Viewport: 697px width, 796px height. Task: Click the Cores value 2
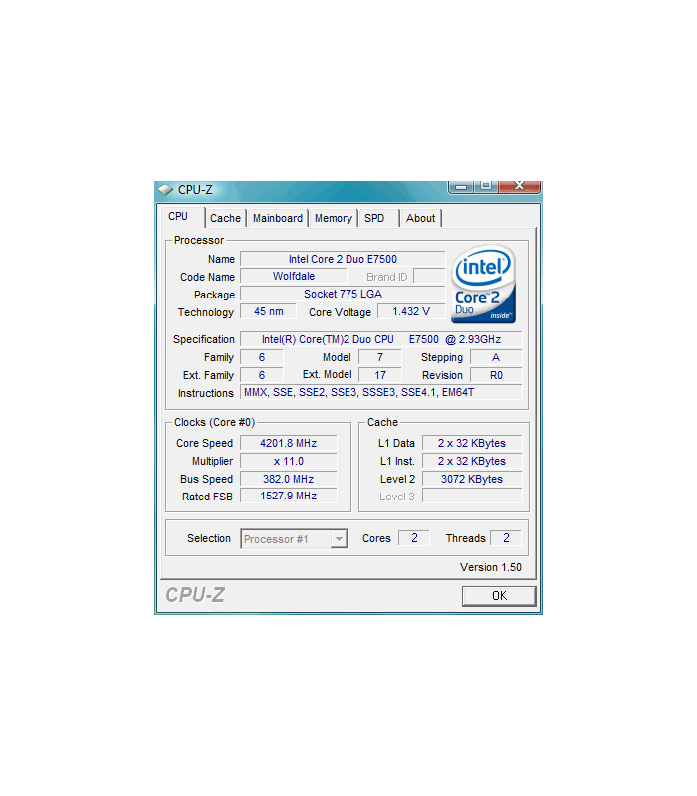pyautogui.click(x=414, y=538)
